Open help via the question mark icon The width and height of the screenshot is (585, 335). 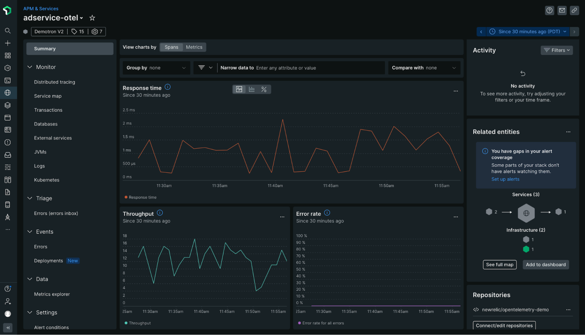(550, 10)
